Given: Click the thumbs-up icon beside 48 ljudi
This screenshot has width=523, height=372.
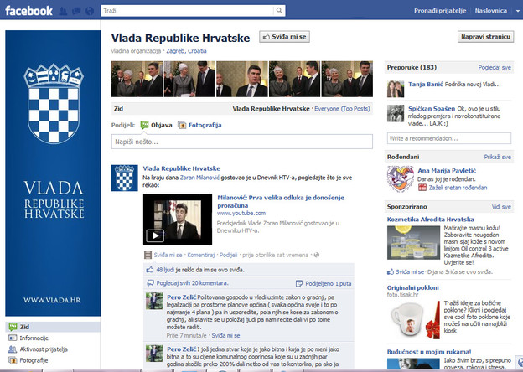Looking at the screenshot, I should pos(149,270).
